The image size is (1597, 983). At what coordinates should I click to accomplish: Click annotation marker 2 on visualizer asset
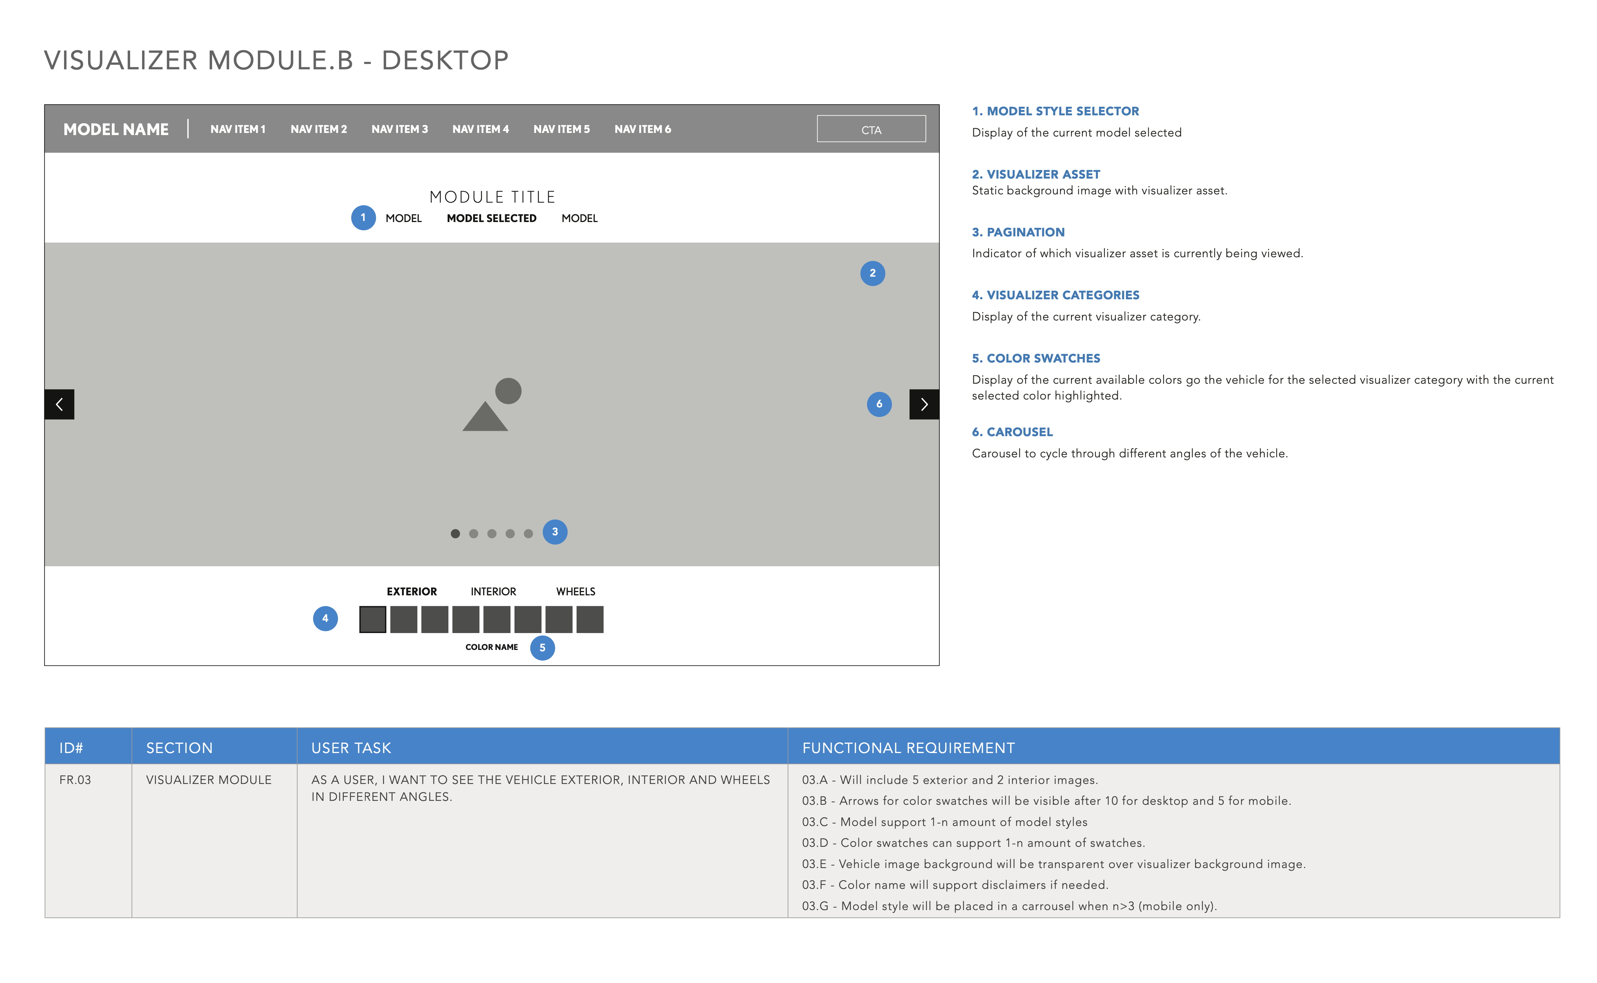point(872,273)
